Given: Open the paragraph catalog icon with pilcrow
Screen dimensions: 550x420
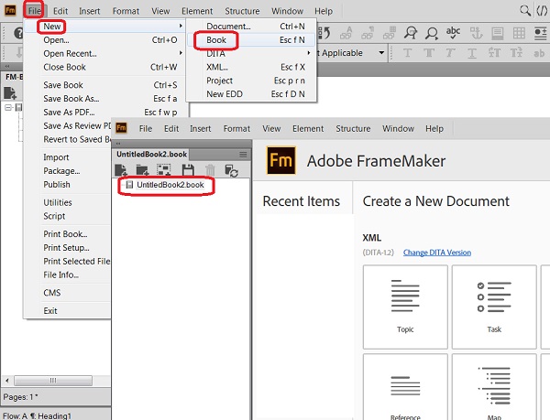Looking at the screenshot, I should (x=368, y=33).
